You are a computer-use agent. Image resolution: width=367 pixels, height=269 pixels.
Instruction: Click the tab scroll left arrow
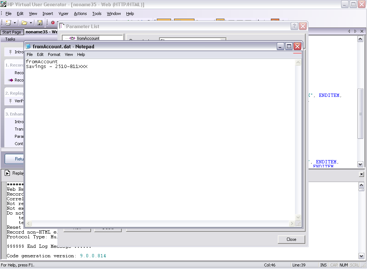point(349,31)
